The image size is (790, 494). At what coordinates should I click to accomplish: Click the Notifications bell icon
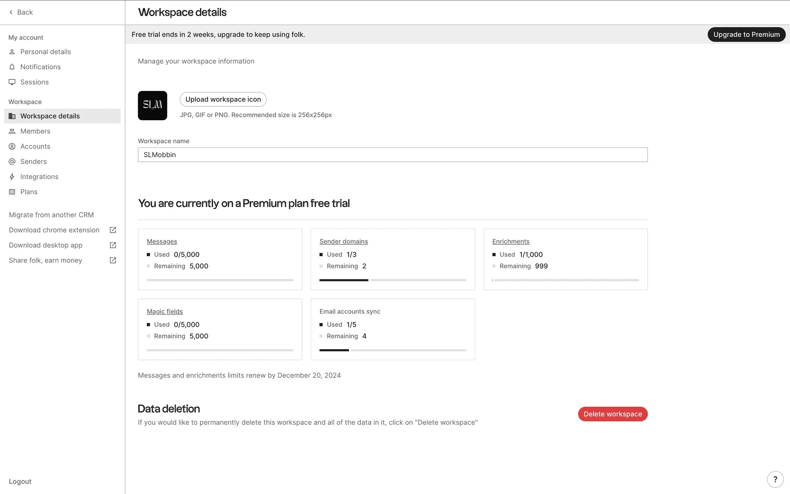click(12, 67)
